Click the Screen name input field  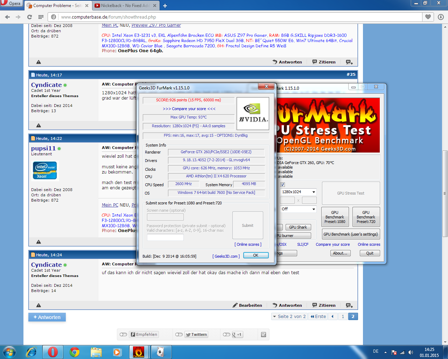point(165,217)
